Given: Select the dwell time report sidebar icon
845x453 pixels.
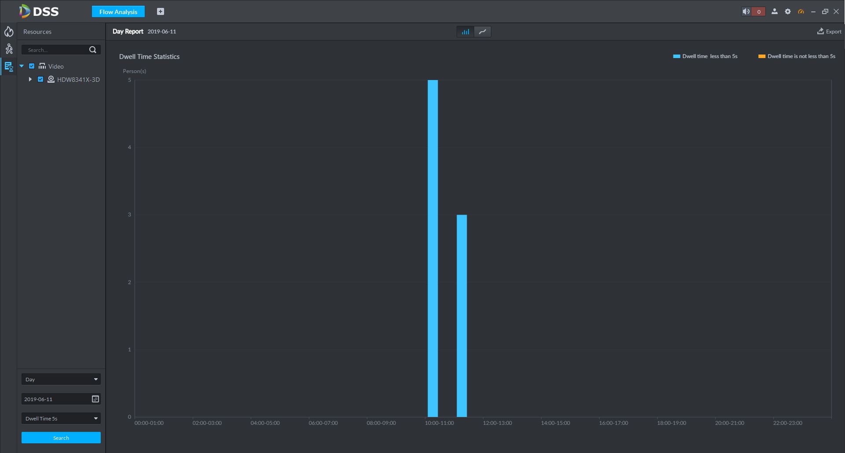Looking at the screenshot, I should pos(9,66).
